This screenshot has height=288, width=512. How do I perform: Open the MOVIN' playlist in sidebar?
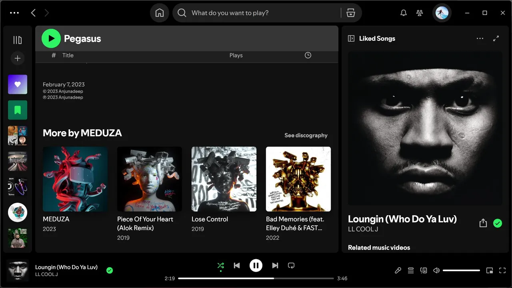(18, 161)
